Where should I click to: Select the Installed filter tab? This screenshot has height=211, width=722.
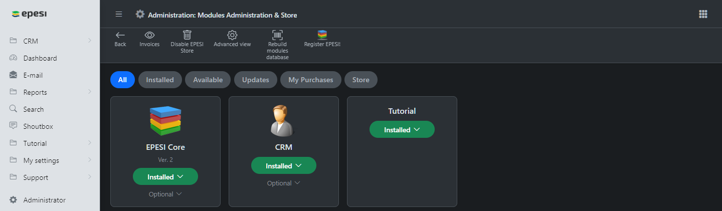point(160,80)
